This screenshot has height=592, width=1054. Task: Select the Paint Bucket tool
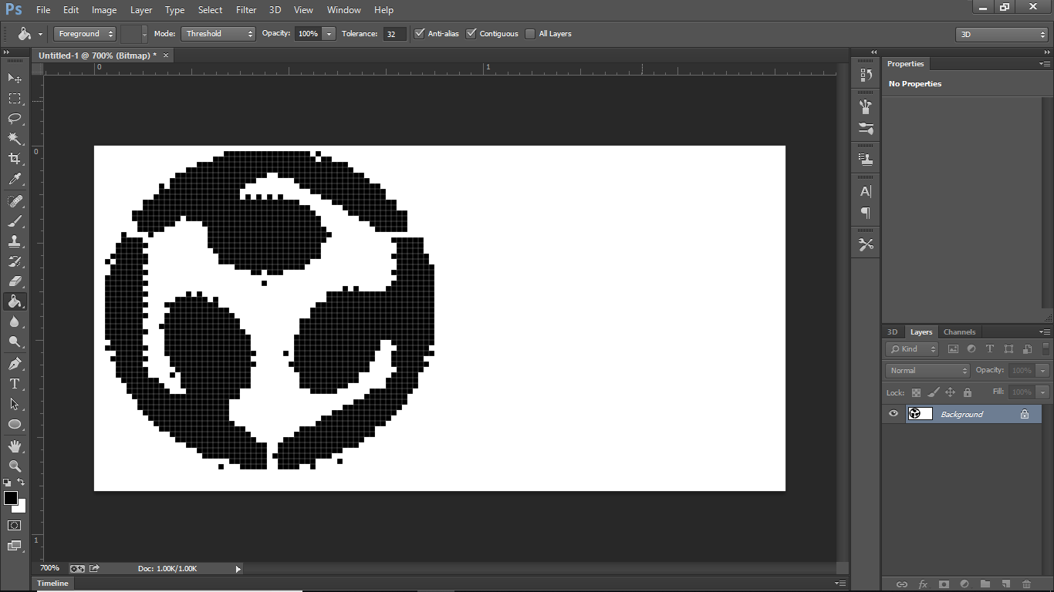click(15, 301)
